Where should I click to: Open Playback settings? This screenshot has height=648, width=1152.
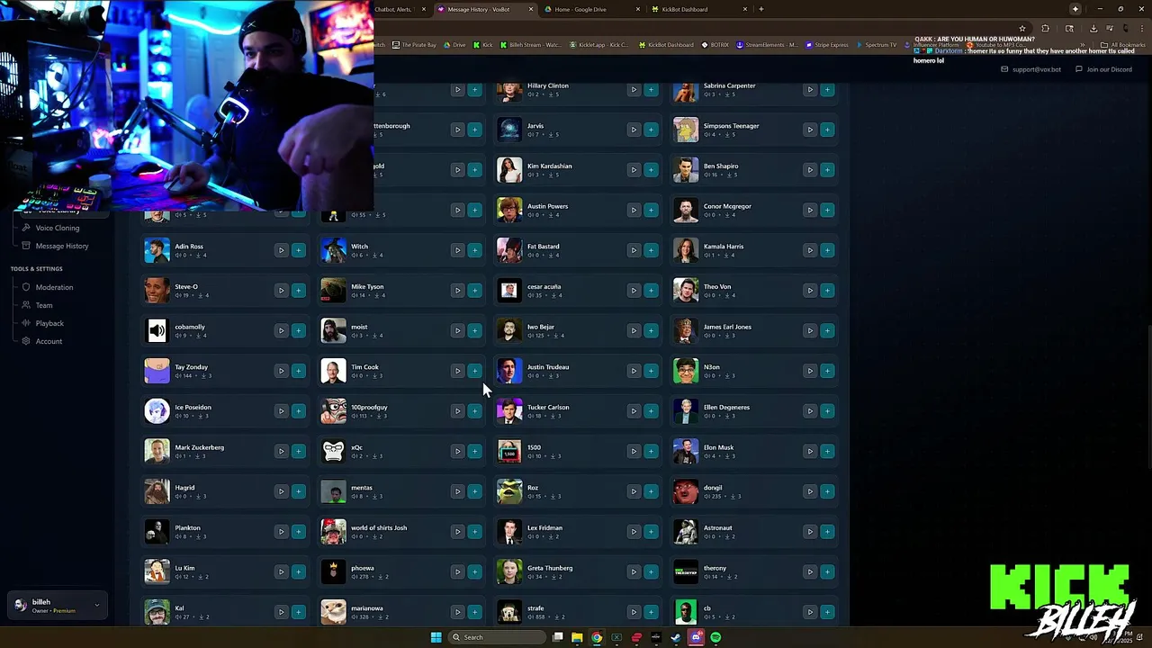coord(49,323)
